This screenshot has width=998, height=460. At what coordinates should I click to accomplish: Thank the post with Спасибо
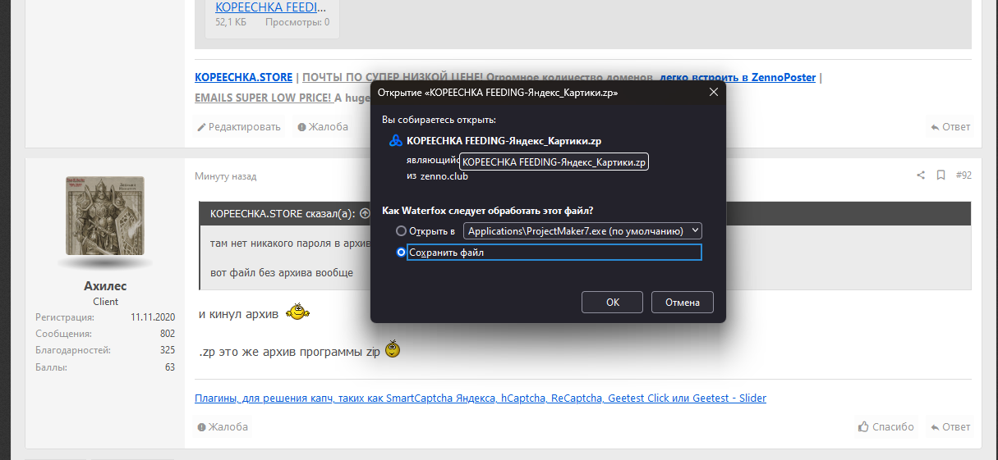click(x=885, y=427)
